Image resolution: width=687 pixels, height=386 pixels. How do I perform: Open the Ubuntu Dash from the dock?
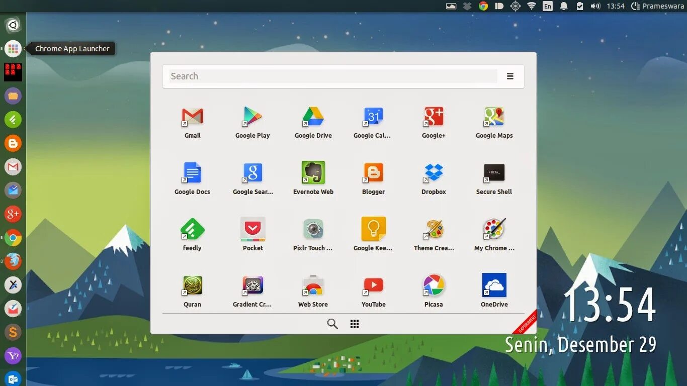tap(13, 25)
